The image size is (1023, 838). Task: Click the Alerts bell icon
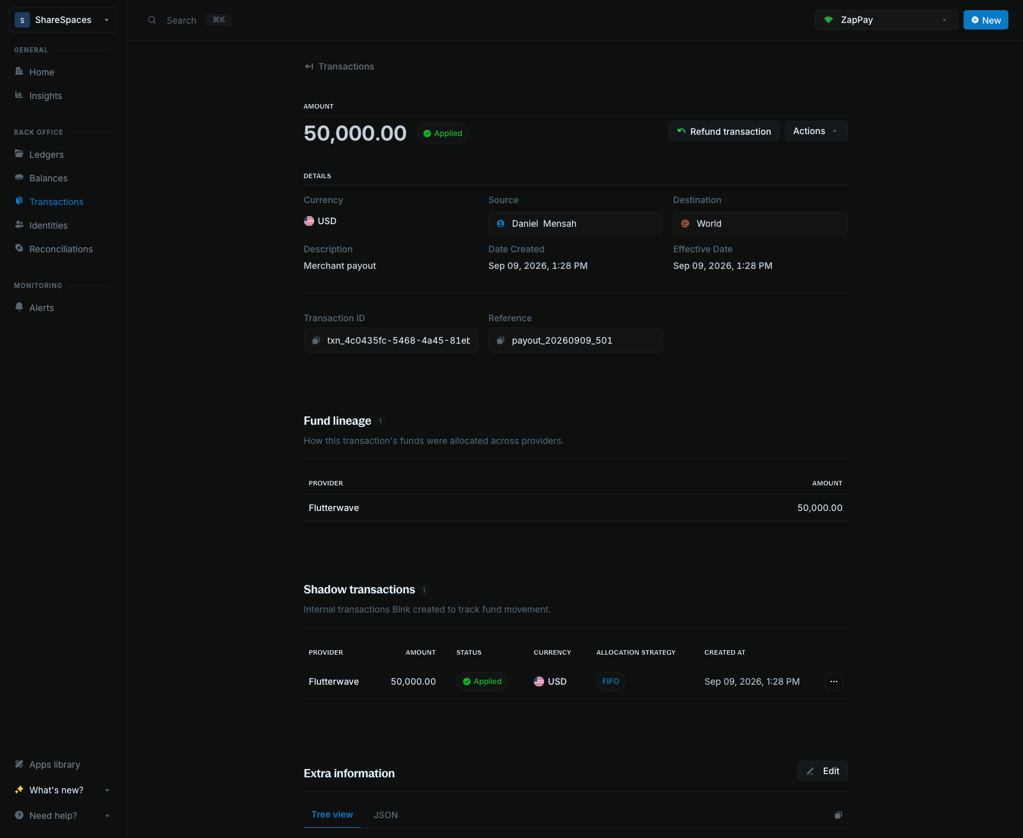coord(19,307)
